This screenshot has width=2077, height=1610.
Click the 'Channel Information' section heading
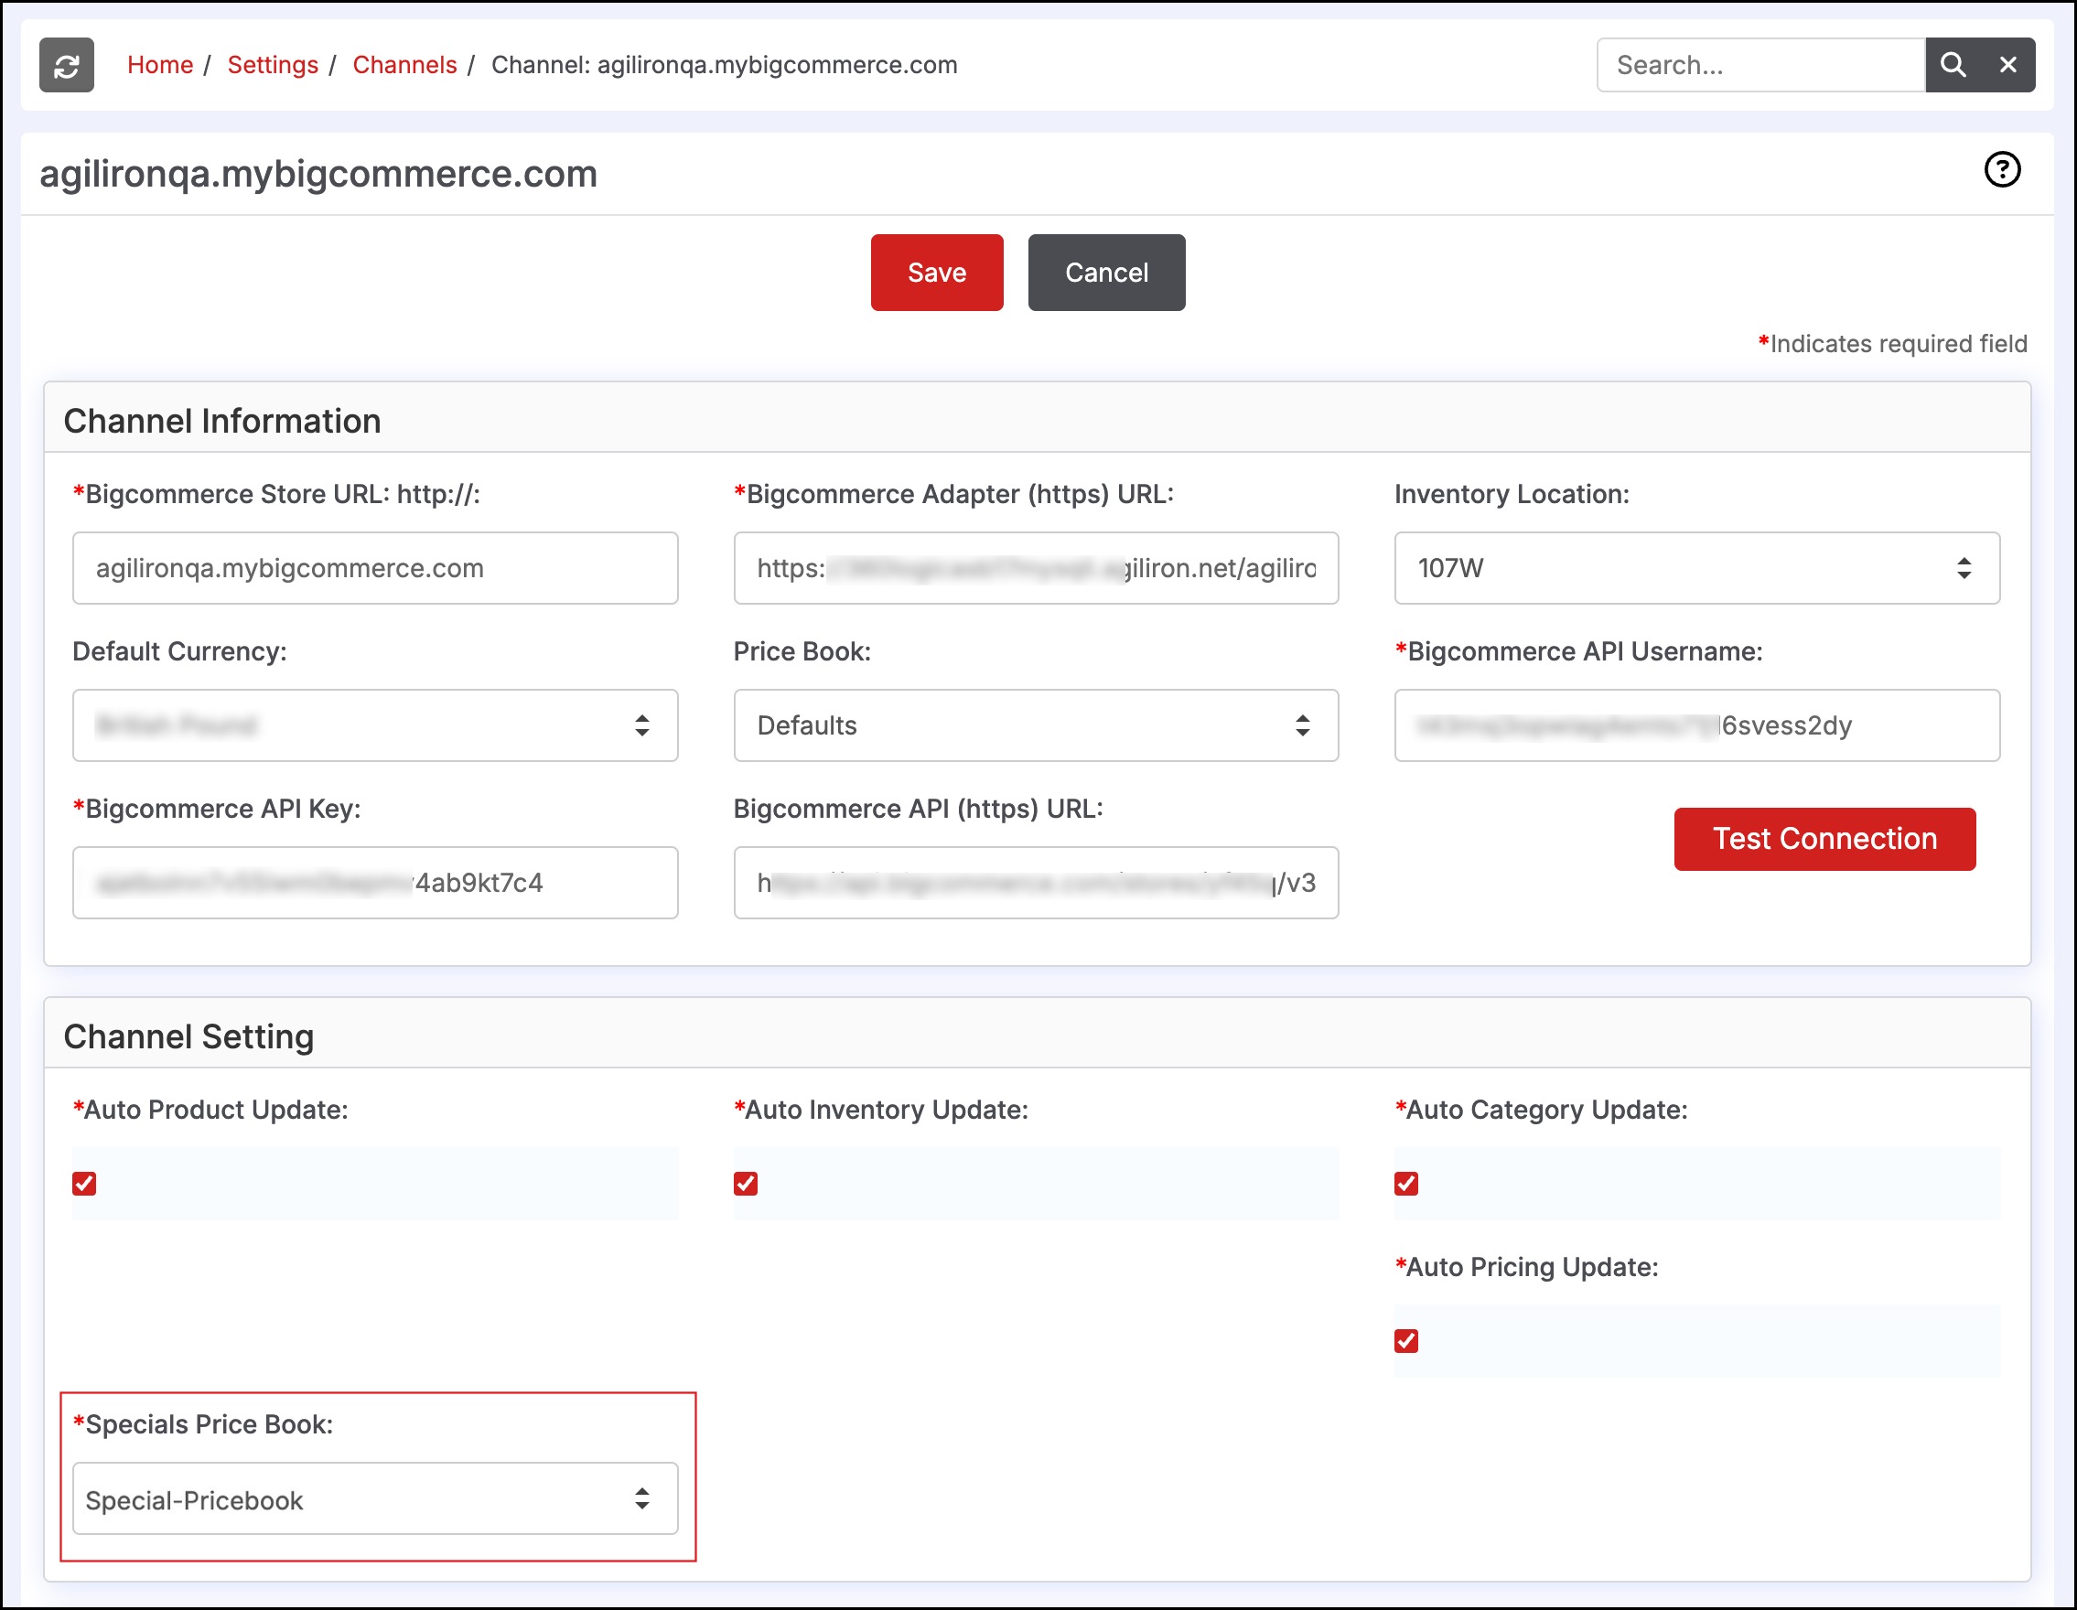[x=222, y=422]
